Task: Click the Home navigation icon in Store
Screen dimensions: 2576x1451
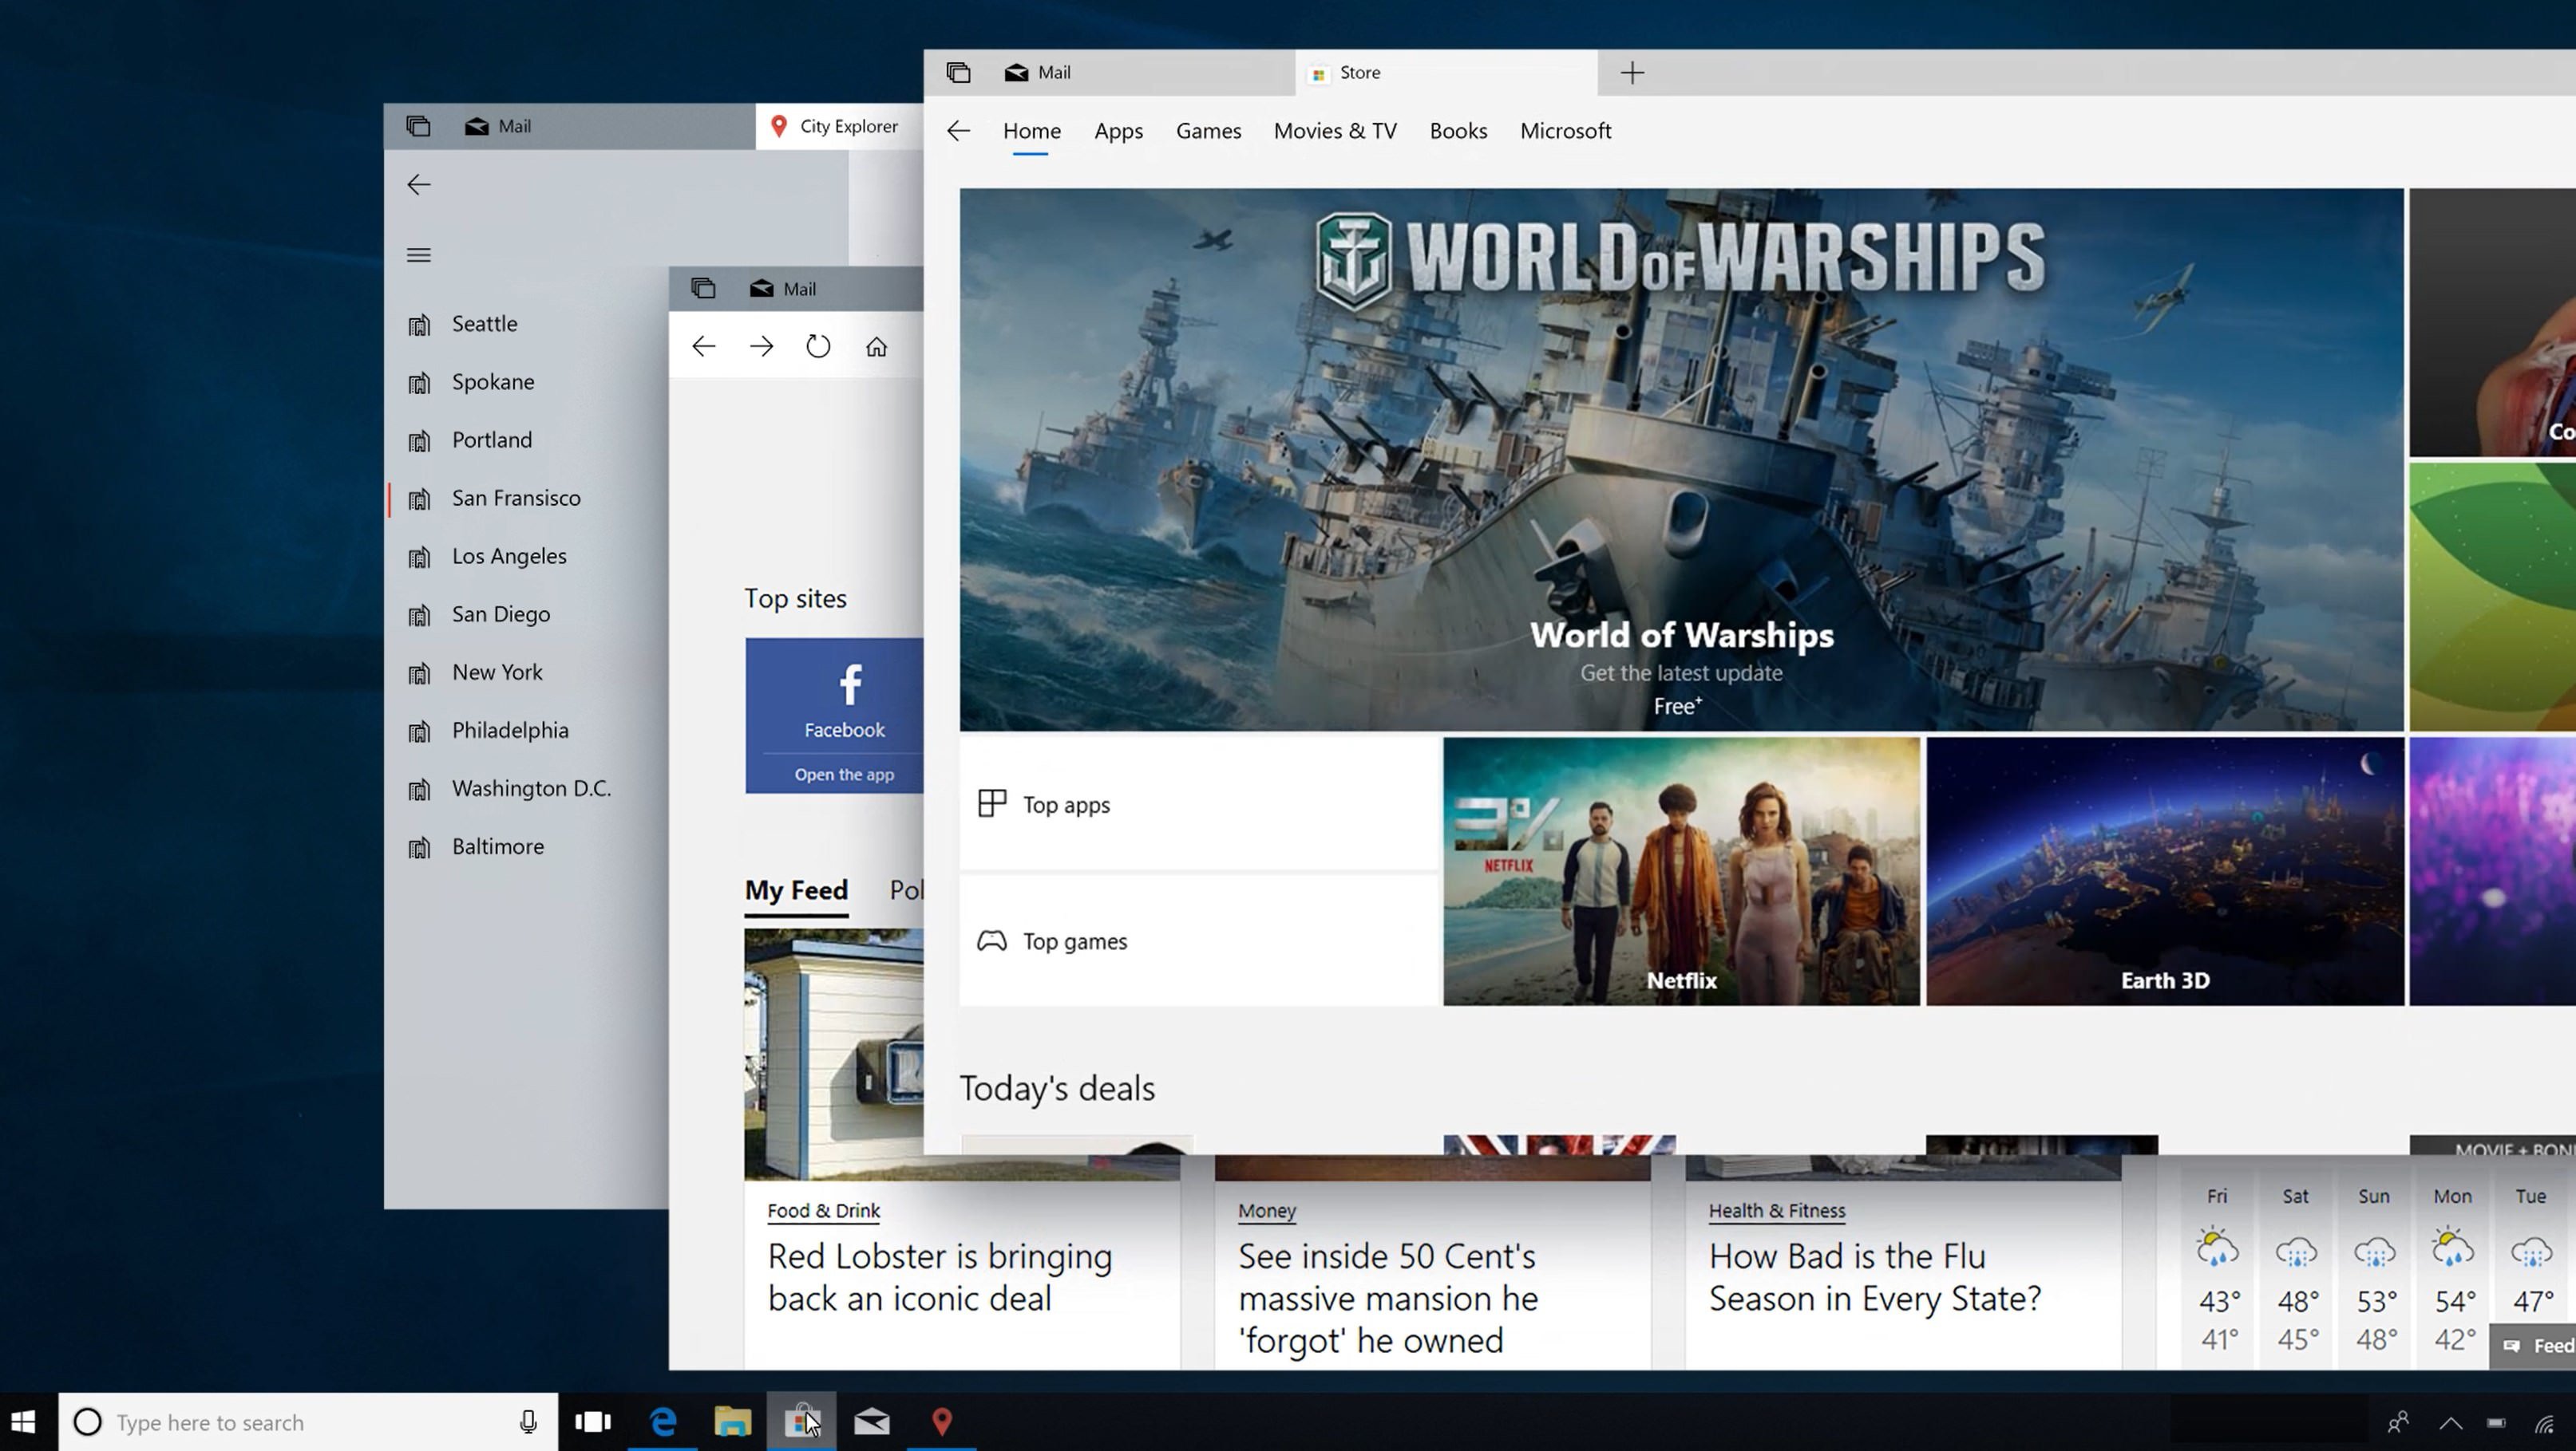Action: 1031,131
